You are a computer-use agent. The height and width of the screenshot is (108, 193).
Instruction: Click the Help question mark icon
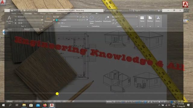tap(159, 11)
